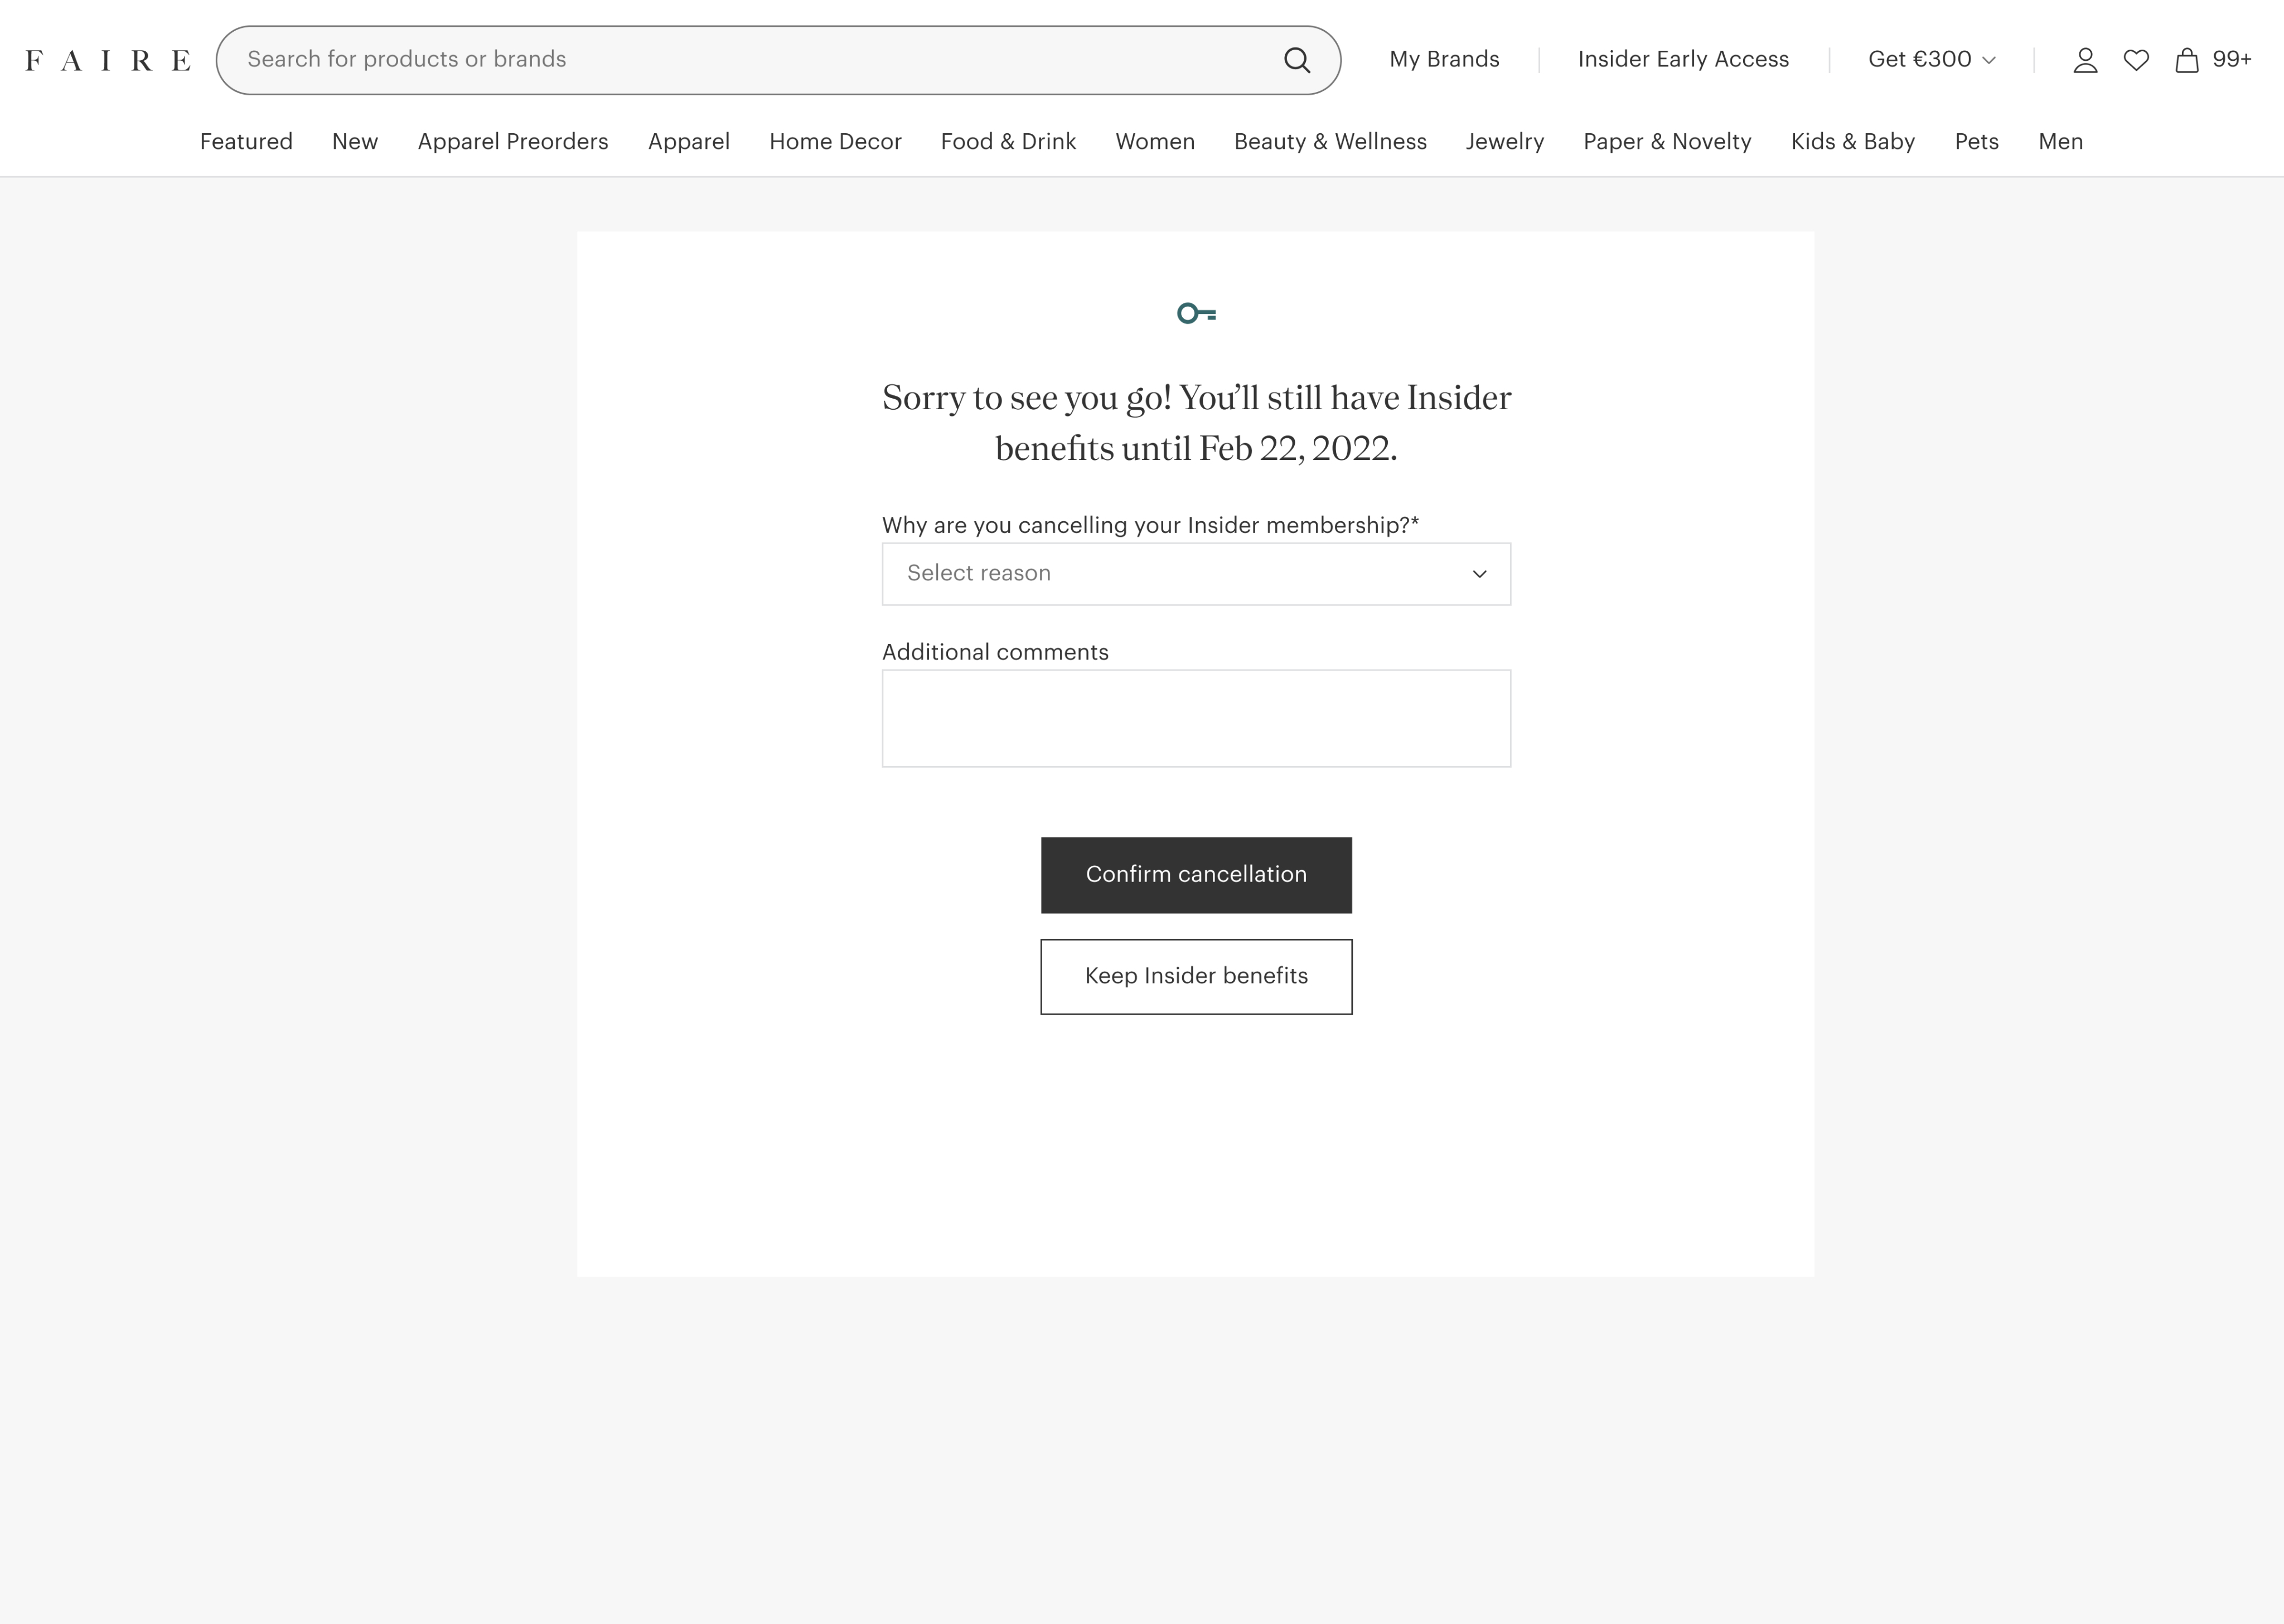
Task: Select the Apparel category
Action: tap(689, 141)
